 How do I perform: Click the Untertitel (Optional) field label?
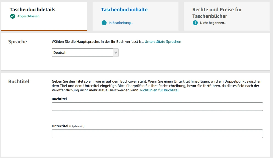tap(68, 126)
